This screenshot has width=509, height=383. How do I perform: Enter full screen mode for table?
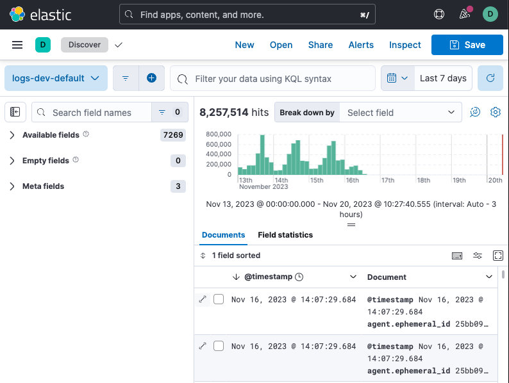[498, 256]
